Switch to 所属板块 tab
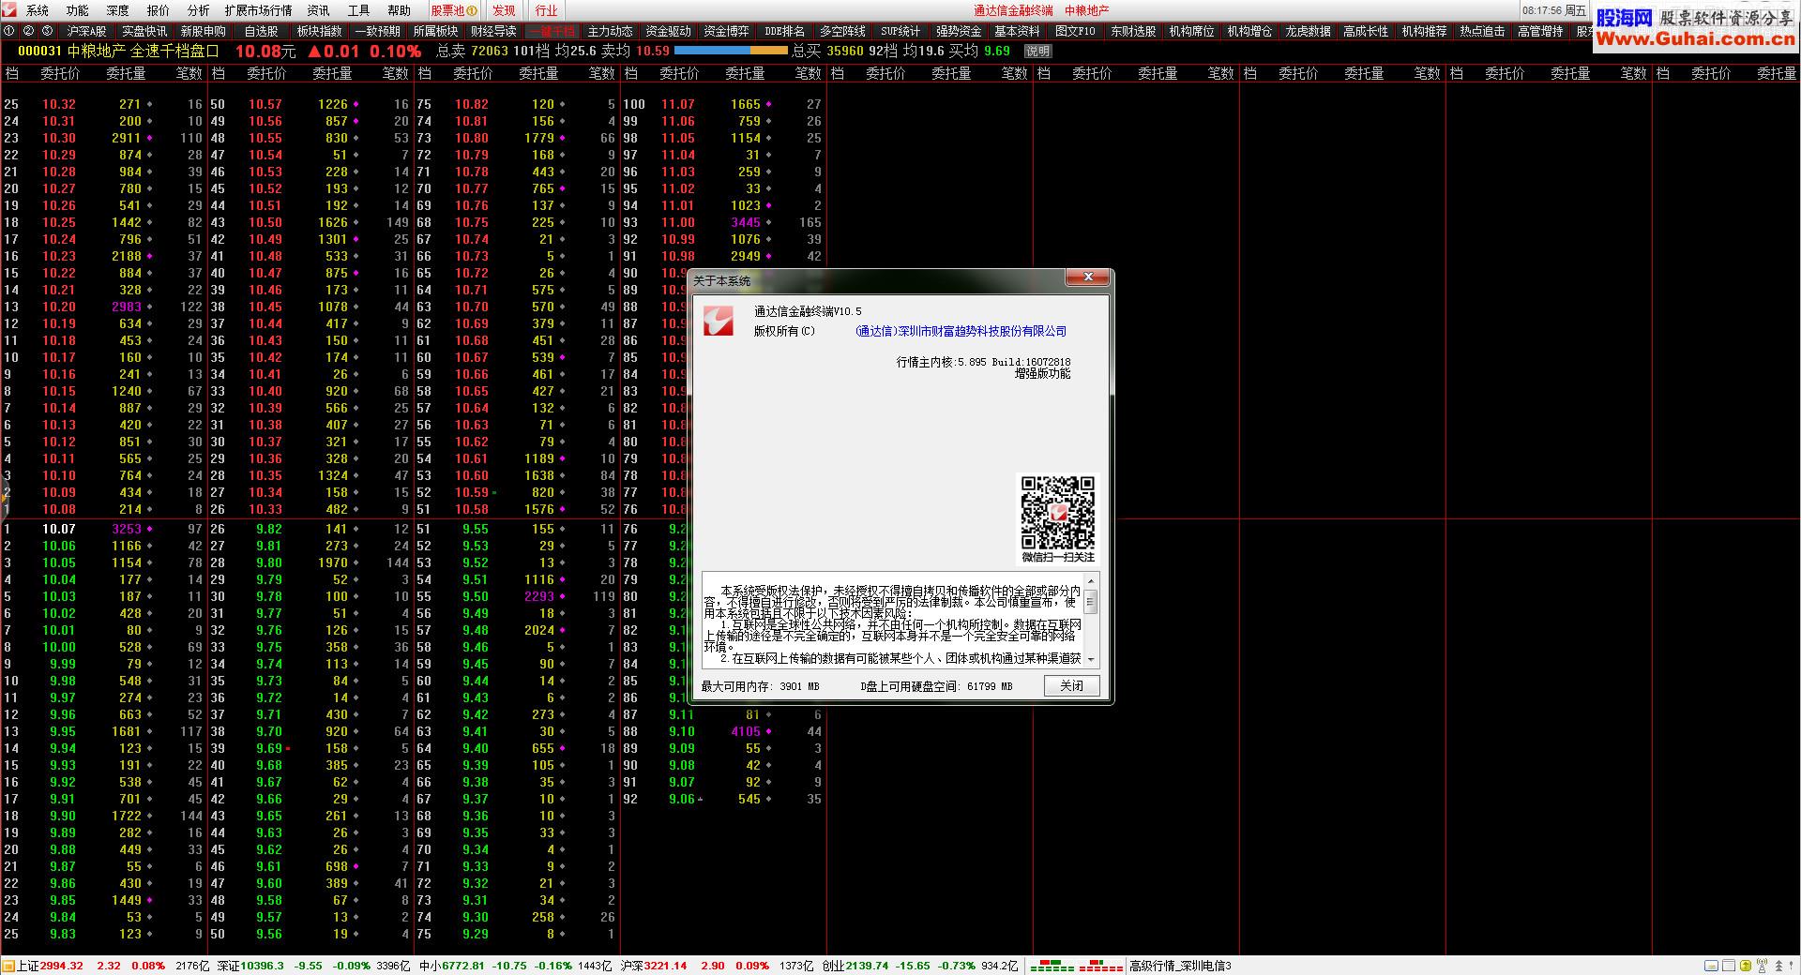The width and height of the screenshot is (1801, 975). pyautogui.click(x=435, y=31)
